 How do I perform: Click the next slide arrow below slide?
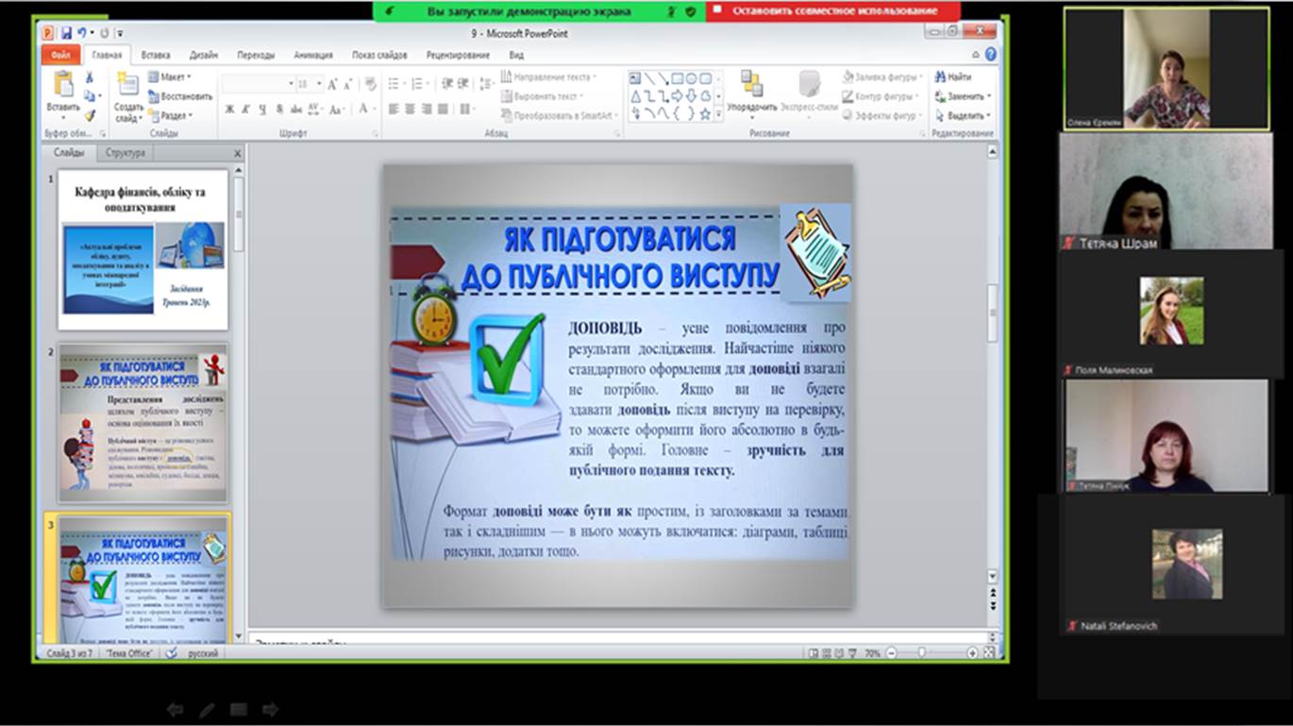270,709
